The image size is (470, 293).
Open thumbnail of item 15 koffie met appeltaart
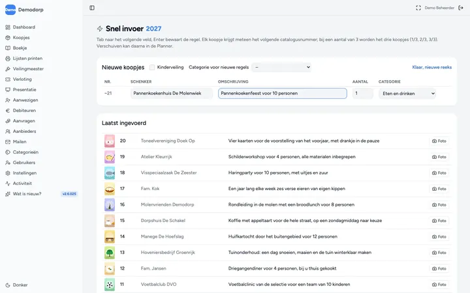click(110, 221)
